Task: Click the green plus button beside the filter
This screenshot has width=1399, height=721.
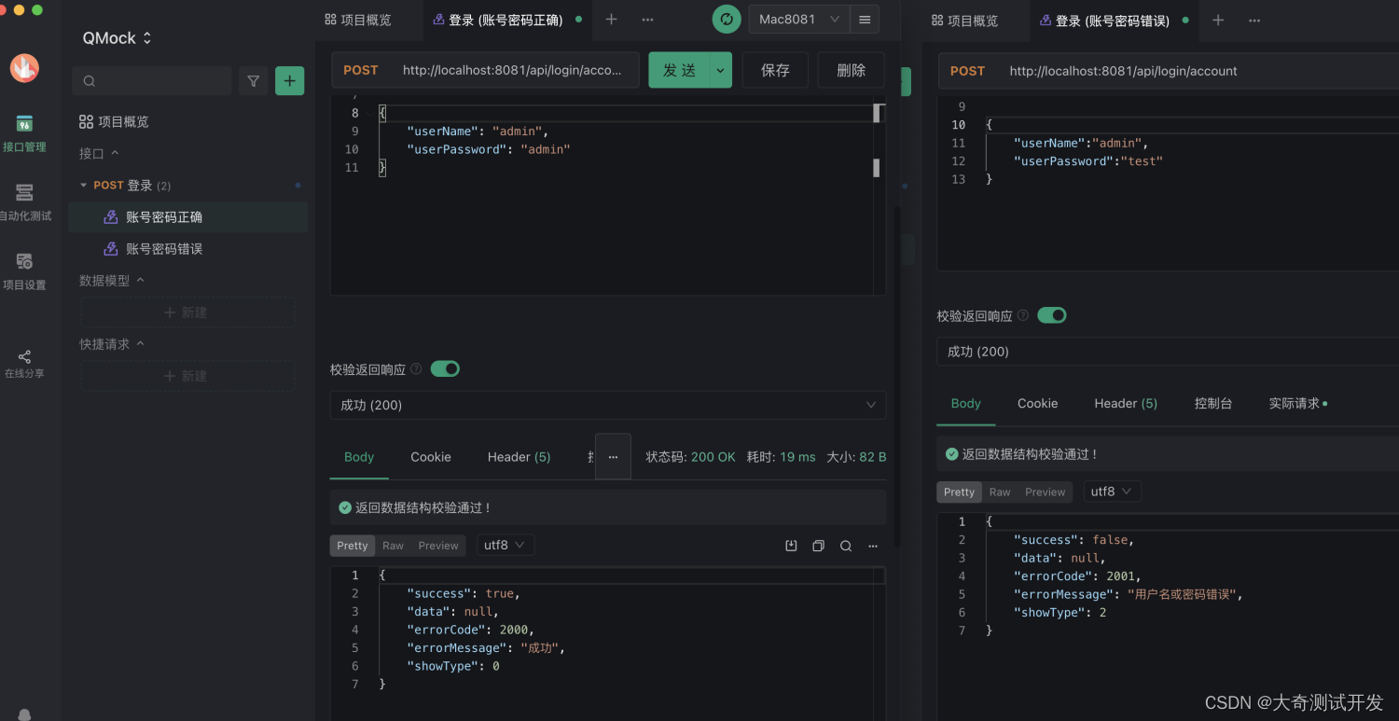Action: coord(289,81)
